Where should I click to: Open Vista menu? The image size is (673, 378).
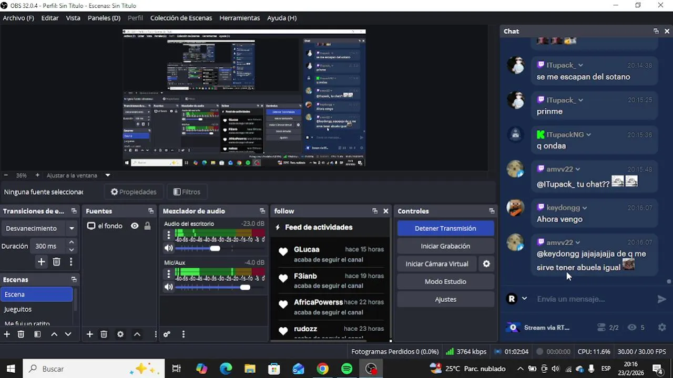click(73, 18)
